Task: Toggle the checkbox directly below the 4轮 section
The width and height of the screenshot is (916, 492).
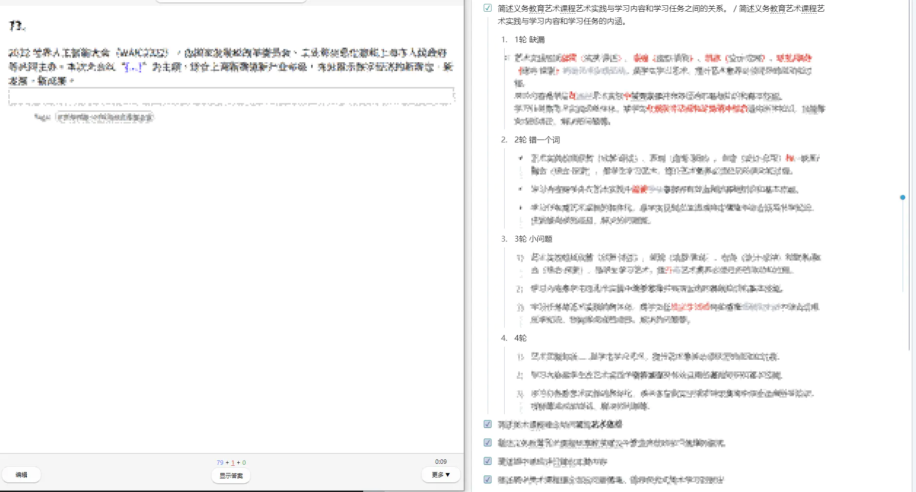Action: [488, 424]
